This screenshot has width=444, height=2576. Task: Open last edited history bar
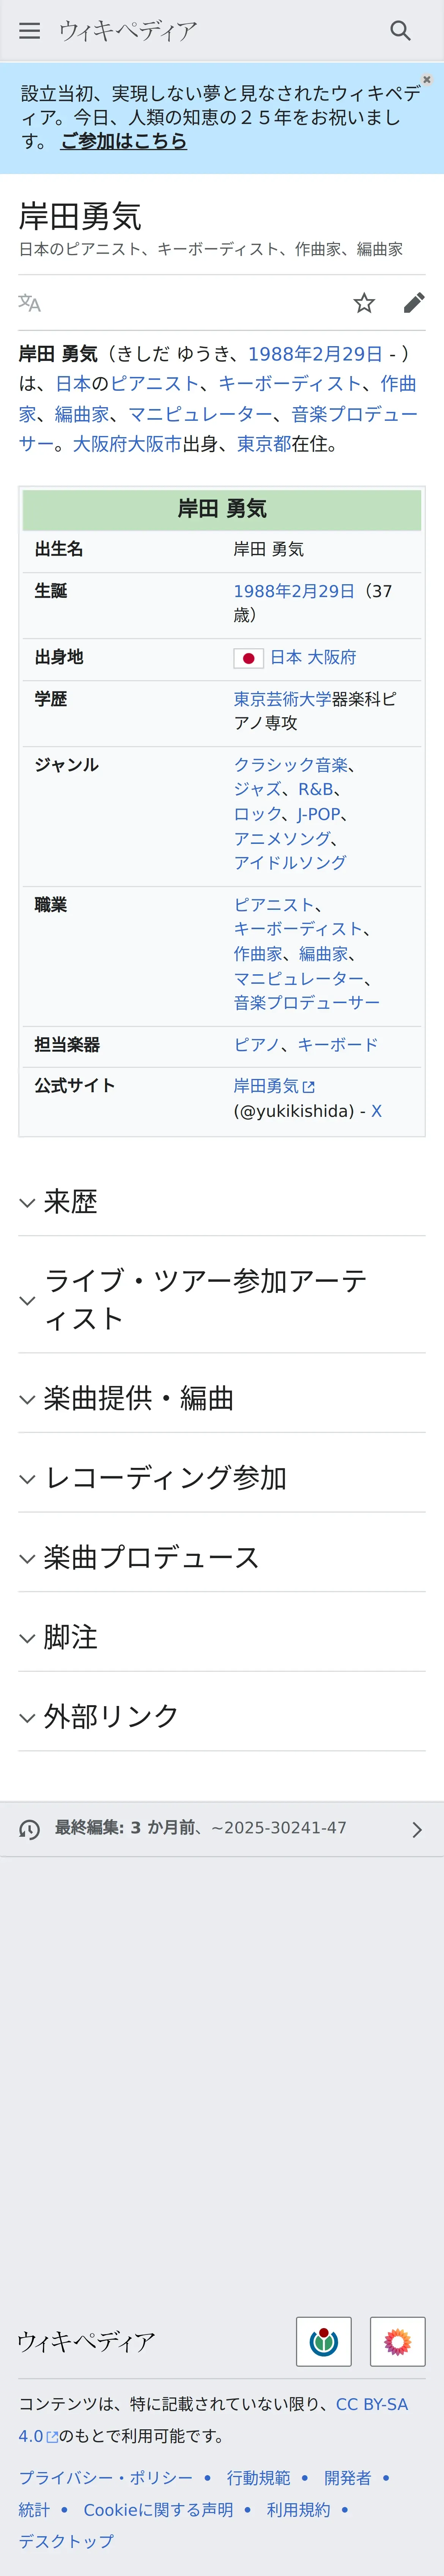coord(222,1828)
